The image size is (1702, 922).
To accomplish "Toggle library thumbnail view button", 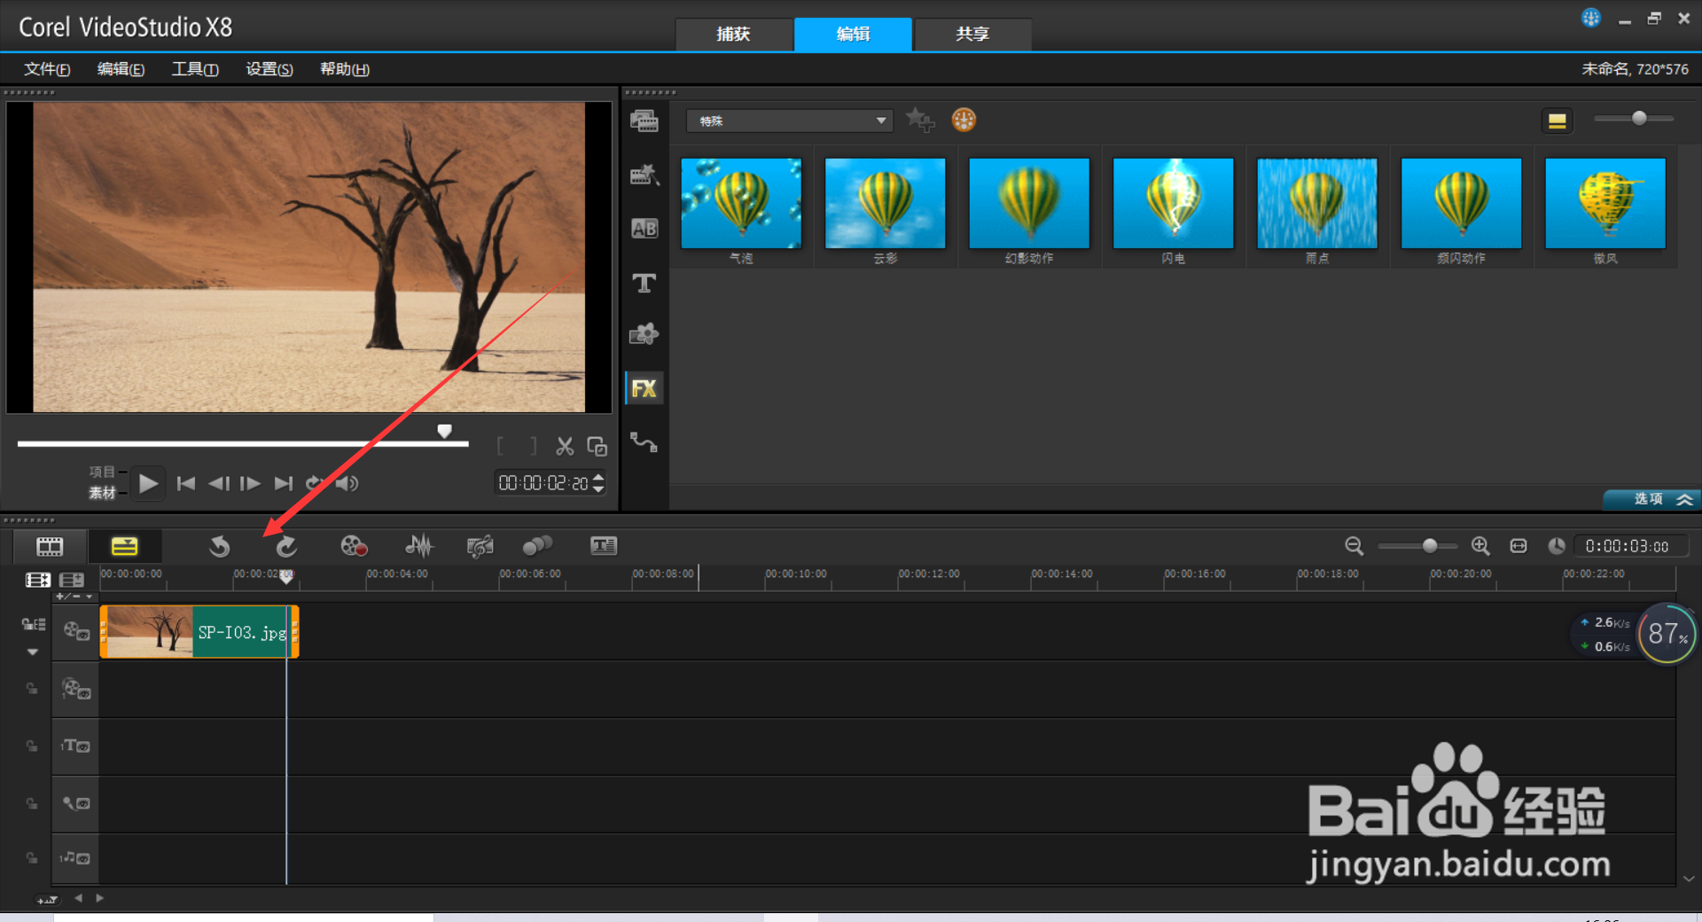I will (x=1557, y=121).
